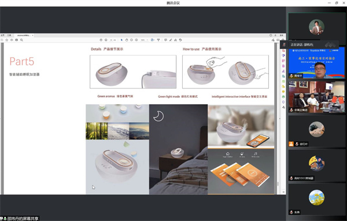Click the page number input field
347x221 pixels.
(x=113, y=40)
